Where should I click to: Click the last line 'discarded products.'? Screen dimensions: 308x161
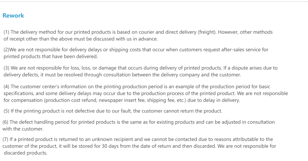25,153
